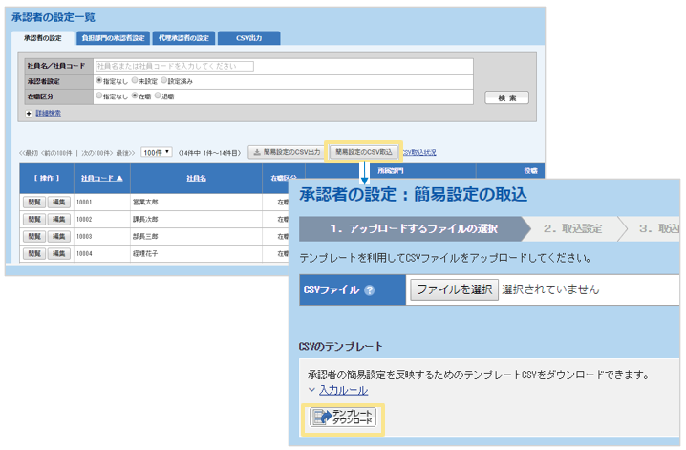Click the 検索 button
Viewport: 686px width, 450px height.
(507, 97)
